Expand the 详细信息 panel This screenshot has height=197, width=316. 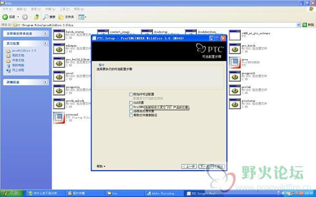[45, 82]
